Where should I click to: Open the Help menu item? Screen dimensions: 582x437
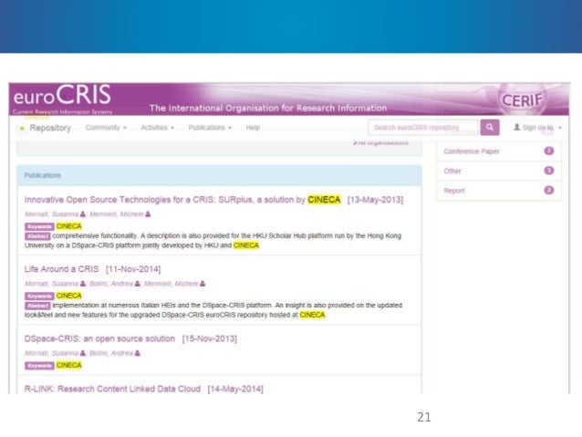(253, 128)
